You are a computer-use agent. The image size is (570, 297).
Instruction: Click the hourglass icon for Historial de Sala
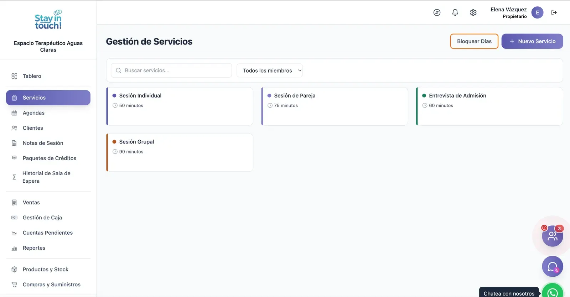14,177
